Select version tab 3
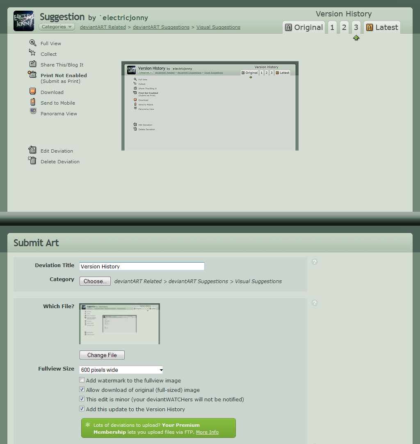420x444 pixels. click(356, 27)
